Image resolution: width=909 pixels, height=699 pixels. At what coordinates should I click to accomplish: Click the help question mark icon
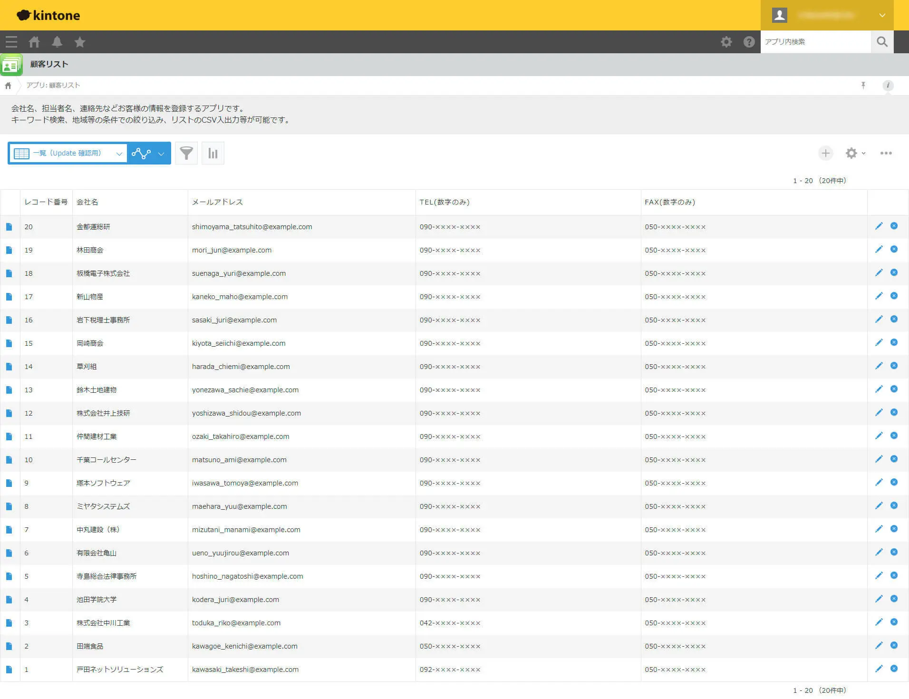click(749, 42)
